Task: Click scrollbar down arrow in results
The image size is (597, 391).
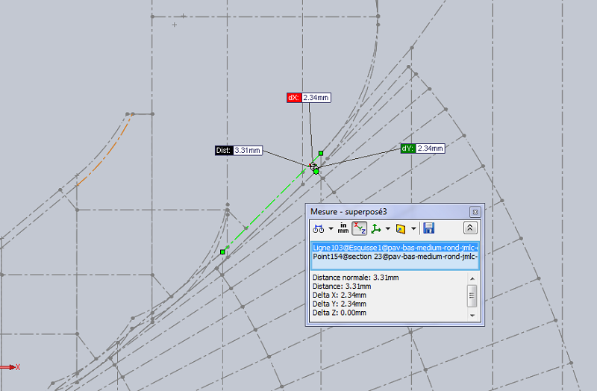Action: (472, 315)
